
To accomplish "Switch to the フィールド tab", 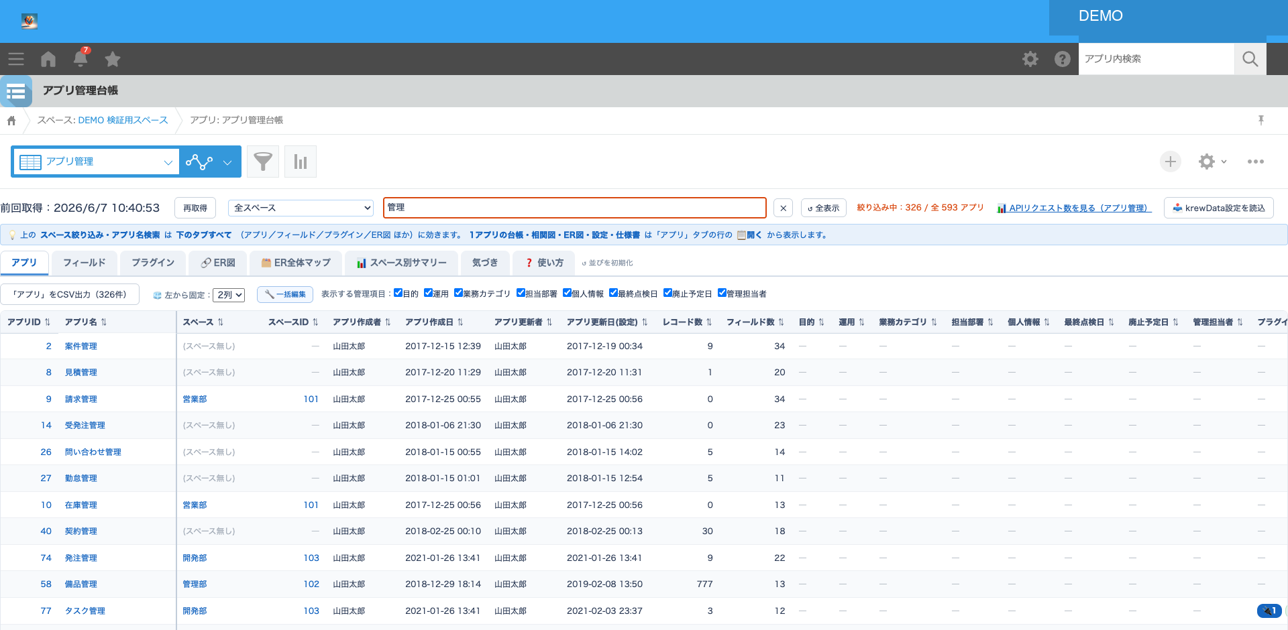I will [84, 263].
